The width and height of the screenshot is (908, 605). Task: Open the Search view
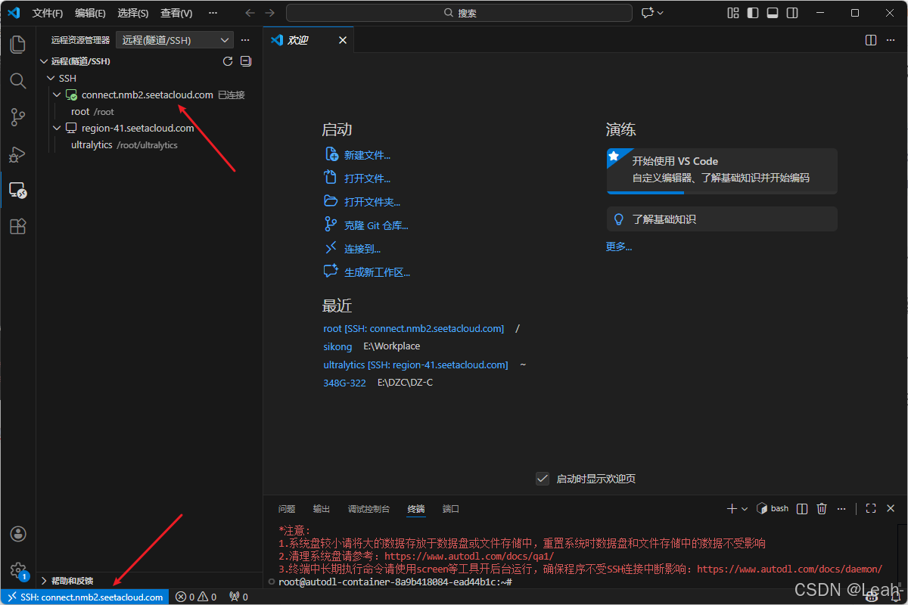pyautogui.click(x=17, y=80)
